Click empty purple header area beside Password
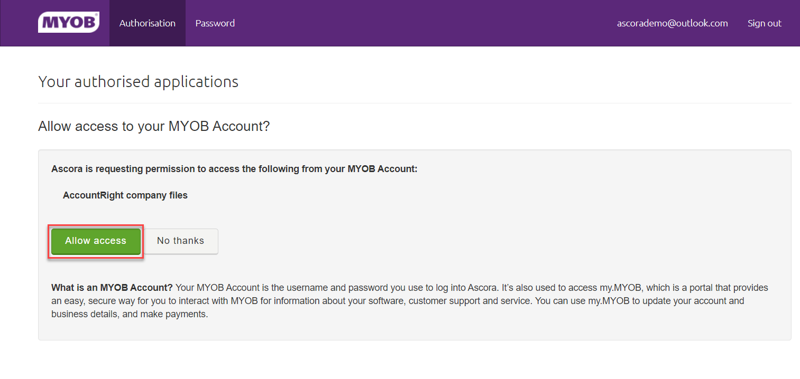Screen dimensions: 800x379 pos(423,23)
